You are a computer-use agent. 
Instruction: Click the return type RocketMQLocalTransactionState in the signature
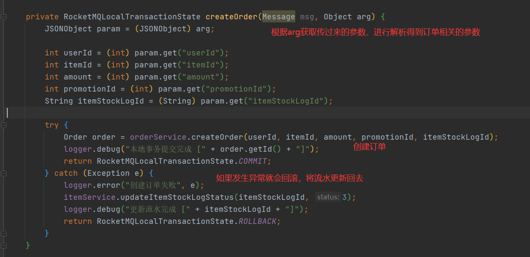132,17
